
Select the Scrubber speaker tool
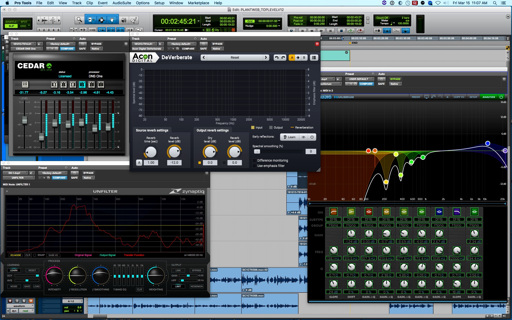tap(124, 20)
